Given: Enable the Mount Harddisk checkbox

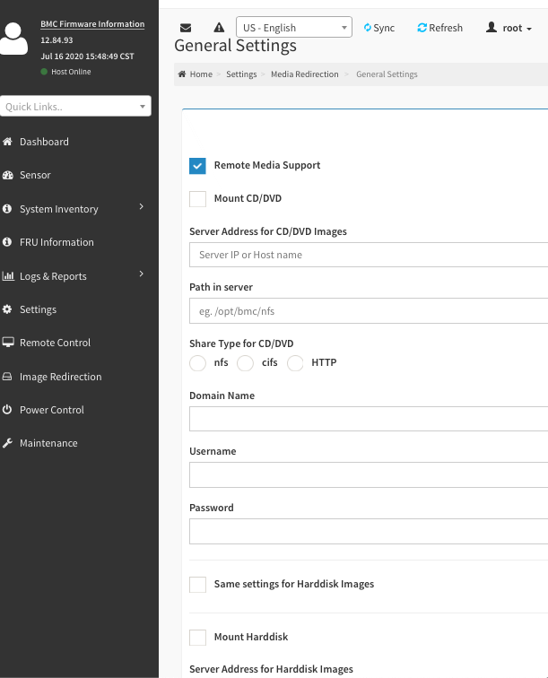Looking at the screenshot, I should pos(197,638).
